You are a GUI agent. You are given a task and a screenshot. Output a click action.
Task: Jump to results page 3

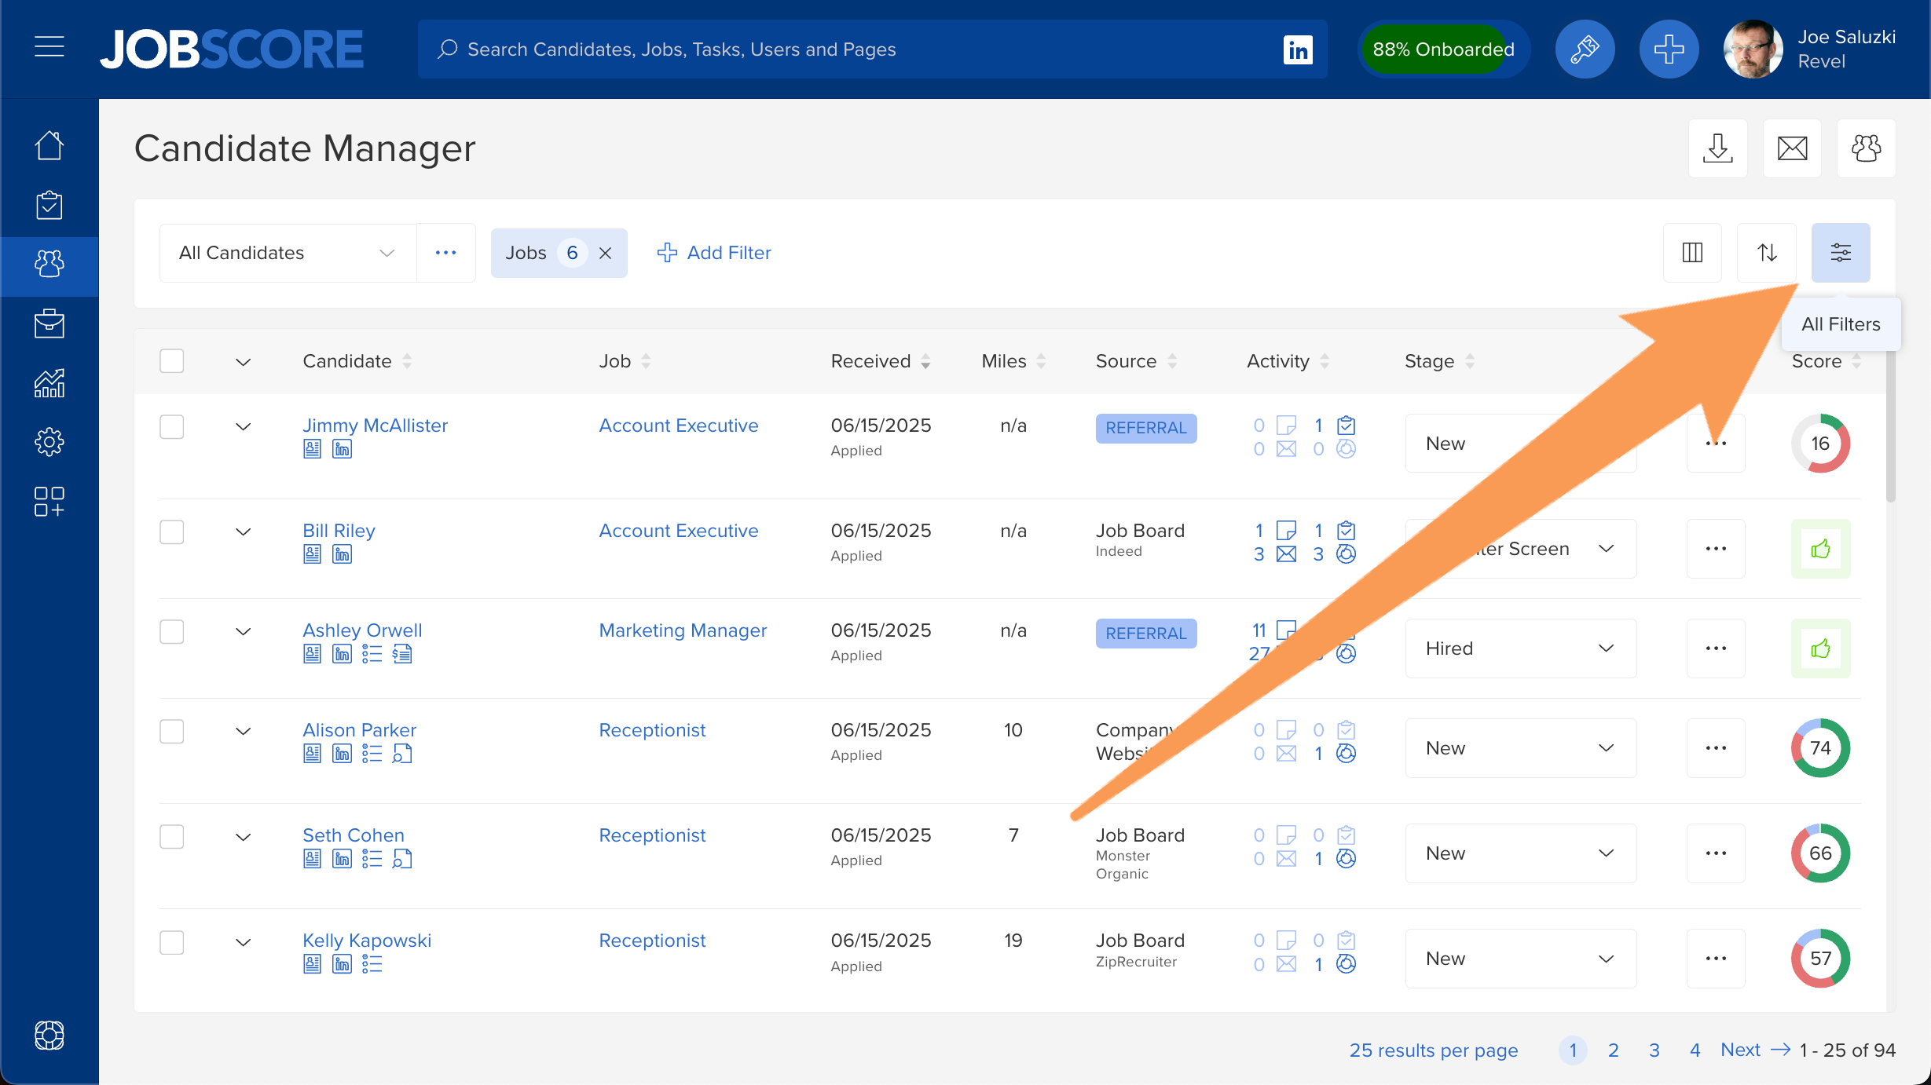coord(1654,1050)
